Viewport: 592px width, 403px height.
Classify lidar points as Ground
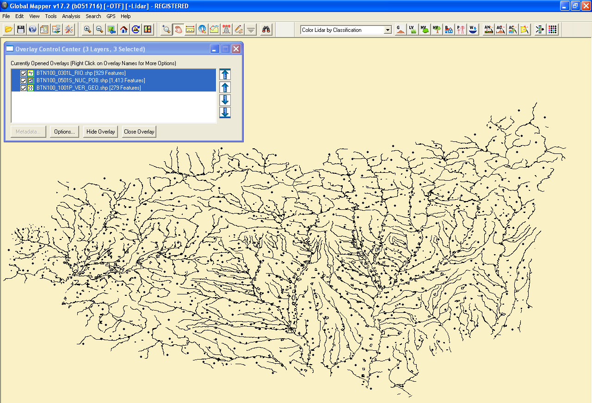(400, 29)
